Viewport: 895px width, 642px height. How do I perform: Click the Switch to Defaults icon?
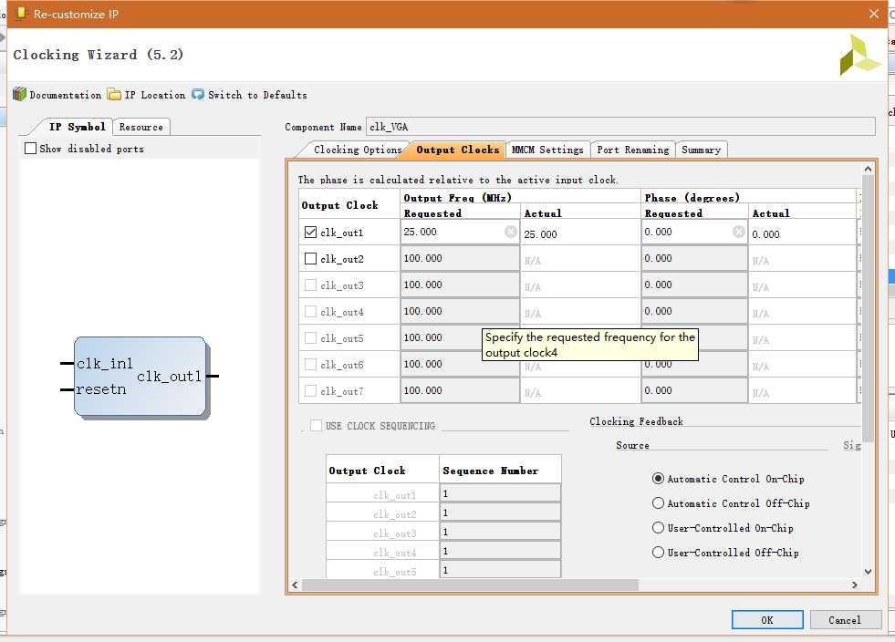tap(198, 94)
